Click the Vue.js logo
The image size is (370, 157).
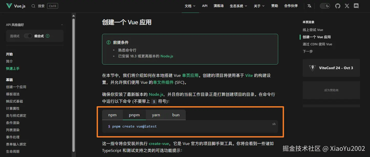tap(9, 6)
